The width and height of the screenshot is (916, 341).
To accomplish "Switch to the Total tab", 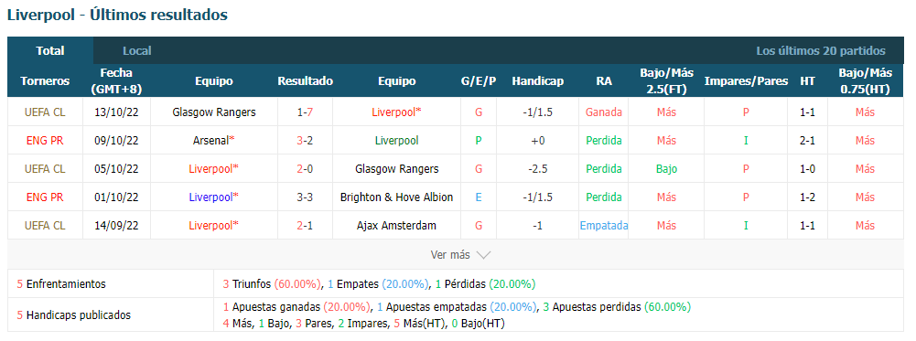I will tap(50, 51).
